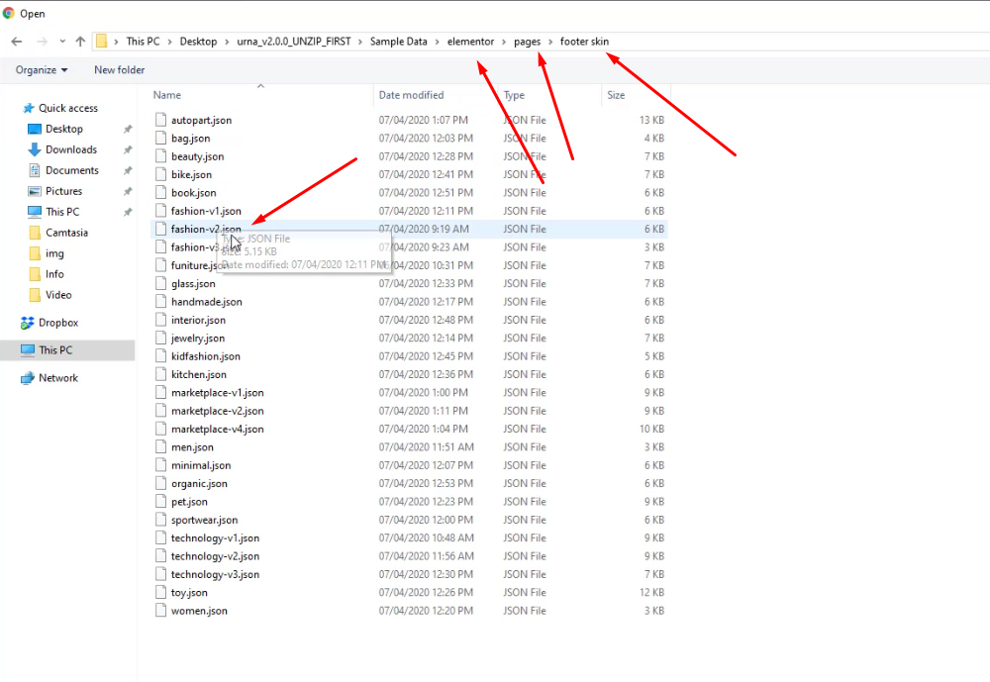The image size is (990, 682).
Task: Open the recent locations dropdown arrow
Action: [x=61, y=42]
